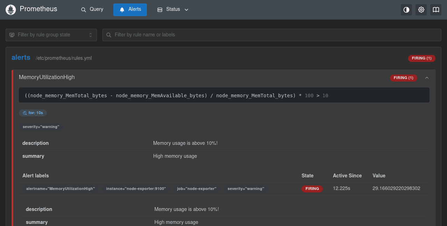447x226 pixels.
Task: Click the clock icon in for: 10s badge
Action: pyautogui.click(x=25, y=113)
